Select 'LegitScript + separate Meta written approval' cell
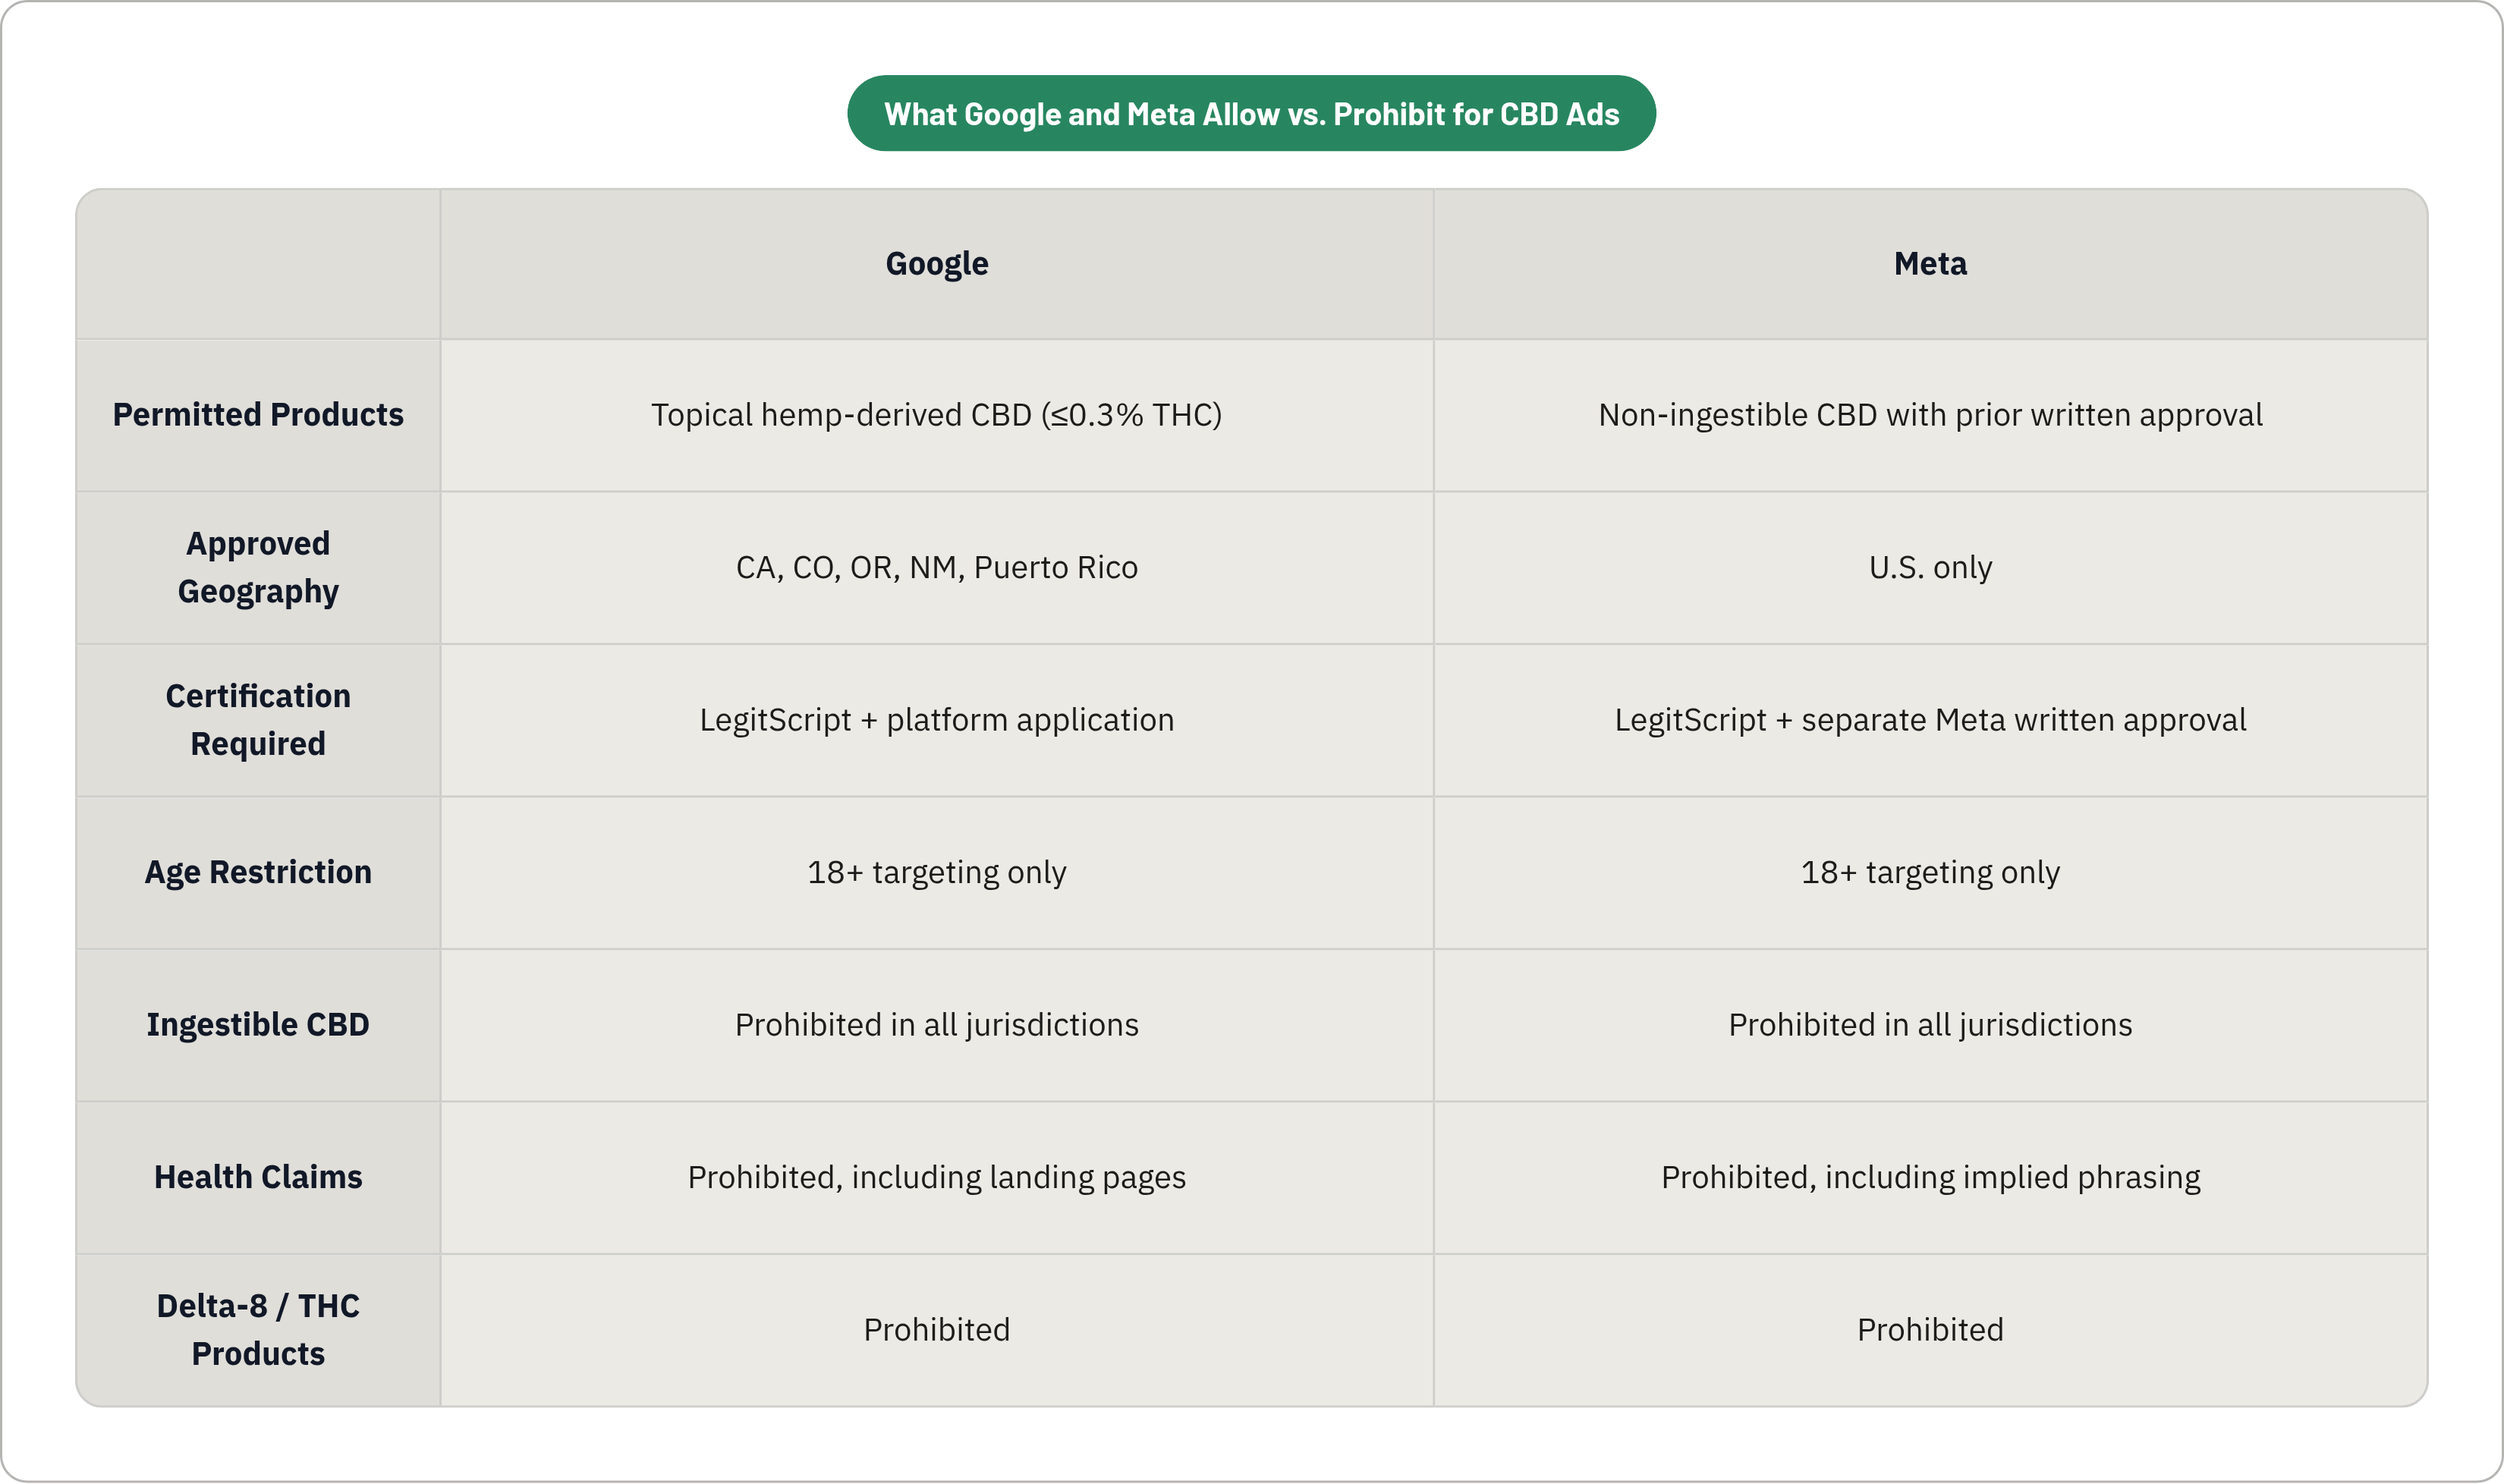 point(1930,720)
